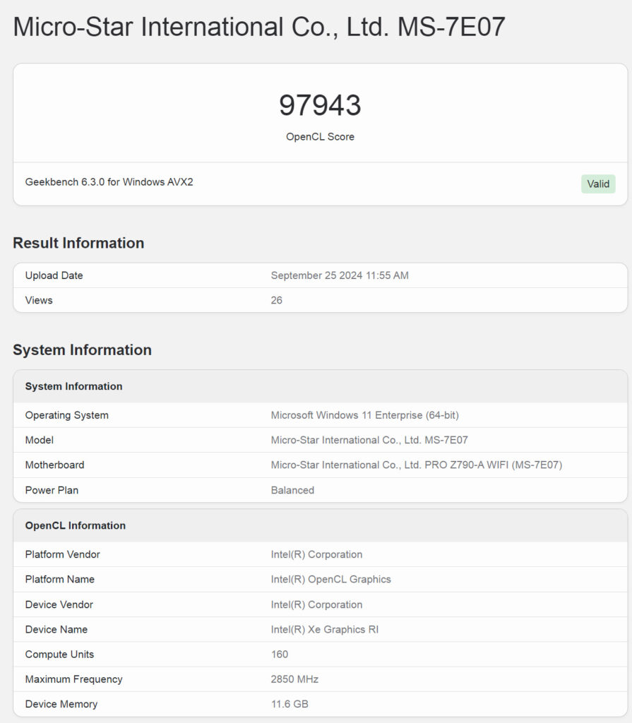632x723 pixels.
Task: Click the Valid status badge
Action: [598, 184]
